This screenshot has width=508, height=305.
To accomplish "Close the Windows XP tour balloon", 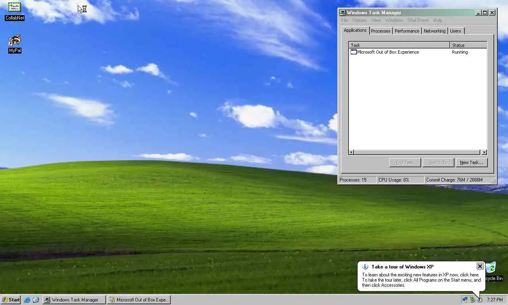I will 480,266.
